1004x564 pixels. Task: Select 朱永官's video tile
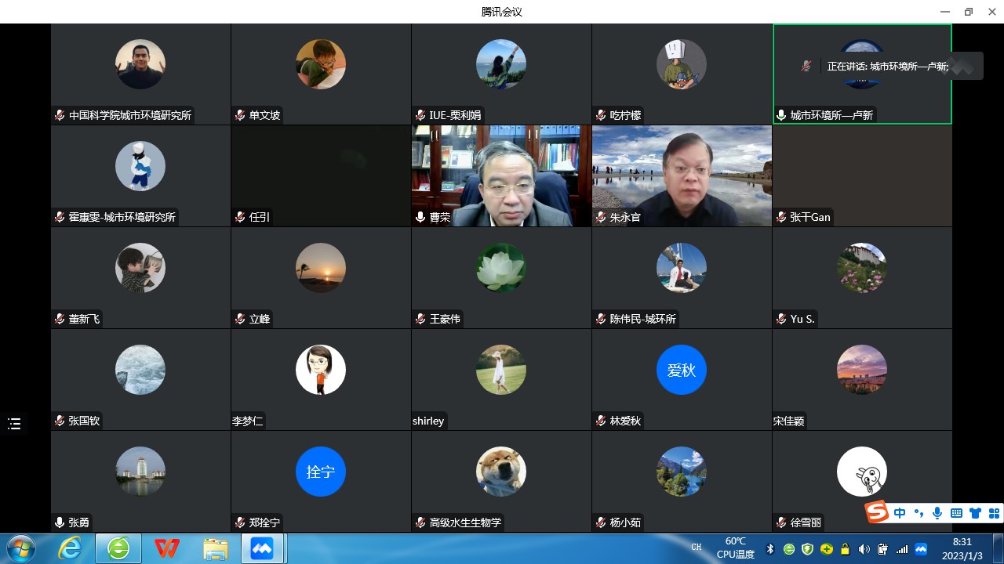[x=682, y=175]
